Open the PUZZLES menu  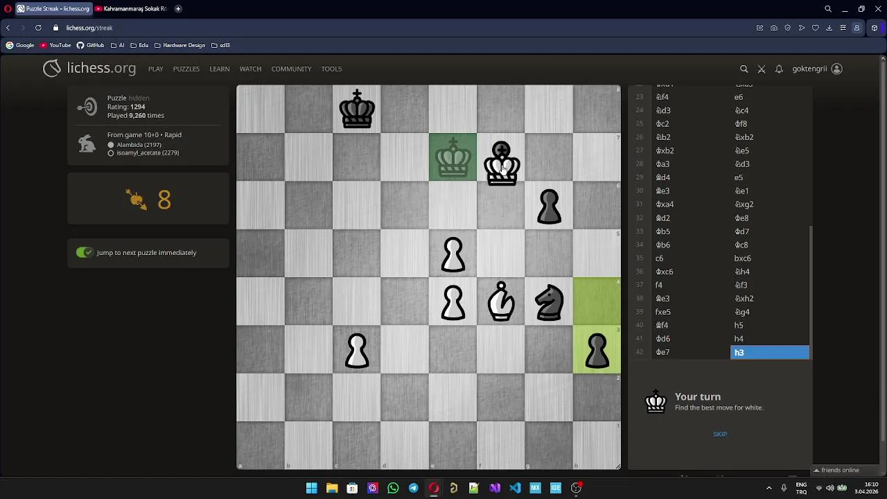tap(186, 69)
